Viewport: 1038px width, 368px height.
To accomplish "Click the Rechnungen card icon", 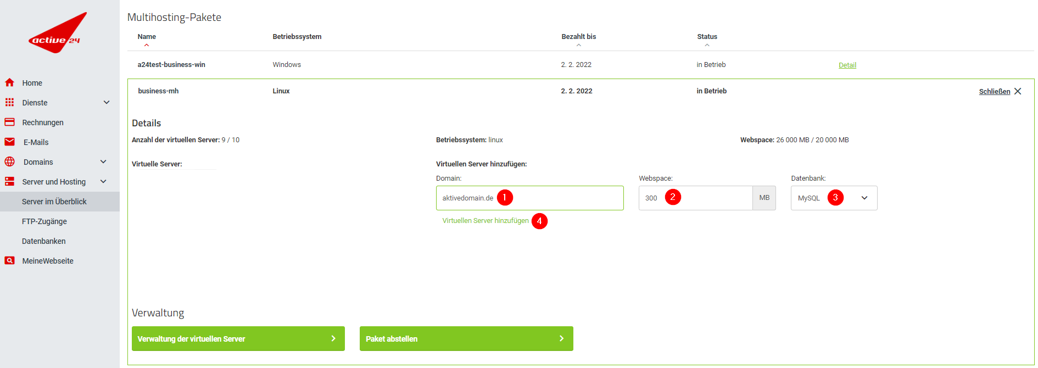I will (9, 122).
